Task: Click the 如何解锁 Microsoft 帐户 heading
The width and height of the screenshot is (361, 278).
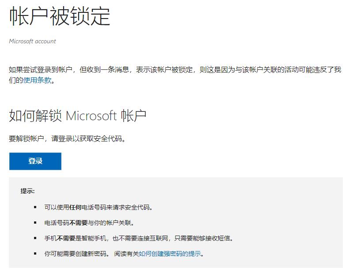Action: click(x=77, y=116)
